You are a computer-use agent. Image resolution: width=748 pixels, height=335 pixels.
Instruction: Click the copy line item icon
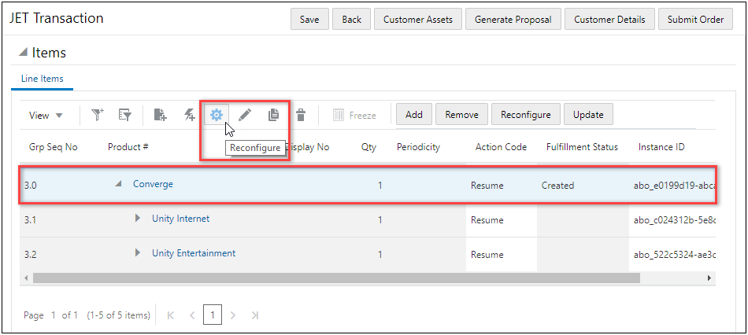click(273, 115)
